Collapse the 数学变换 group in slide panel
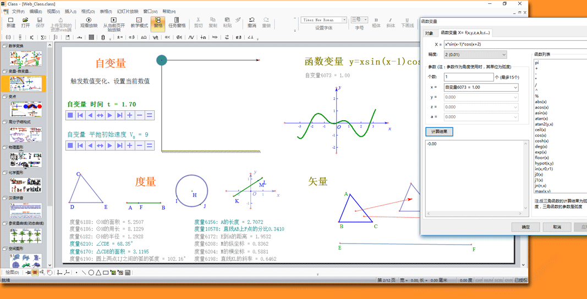This screenshot has height=299, width=587. tap(5, 46)
